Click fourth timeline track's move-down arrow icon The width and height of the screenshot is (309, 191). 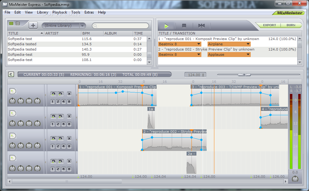click(x=60, y=161)
